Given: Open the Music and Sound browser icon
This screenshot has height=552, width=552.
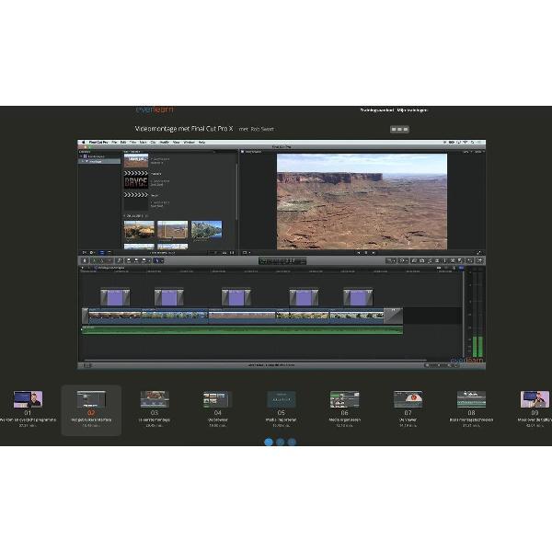Looking at the screenshot, I should (430, 260).
